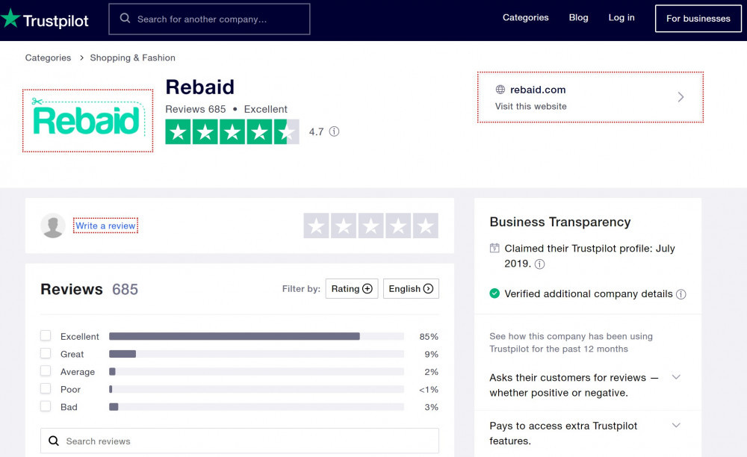Click the Great 9% bar
The width and height of the screenshot is (747, 457).
point(256,354)
